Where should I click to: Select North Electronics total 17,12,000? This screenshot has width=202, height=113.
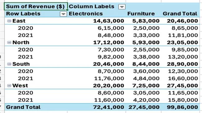(108, 42)
